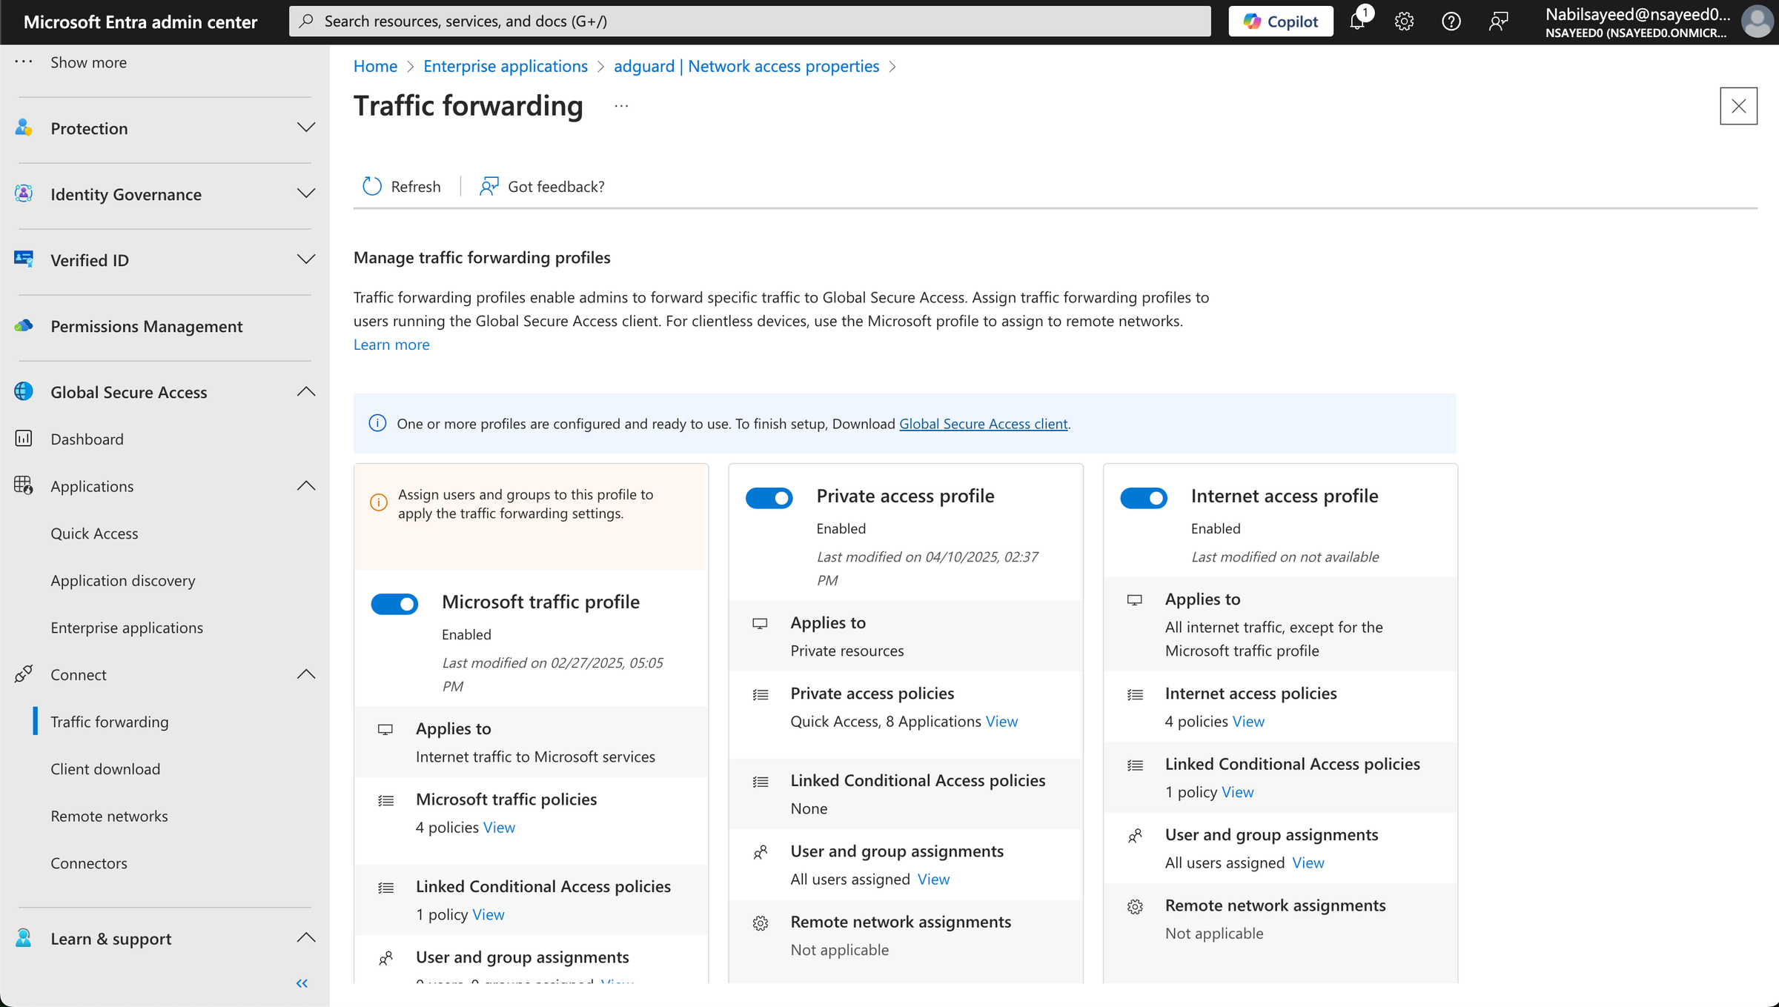Open Enterprise applications from the breadcrumb
Viewport: 1779px width, 1007px height.
pyautogui.click(x=506, y=66)
